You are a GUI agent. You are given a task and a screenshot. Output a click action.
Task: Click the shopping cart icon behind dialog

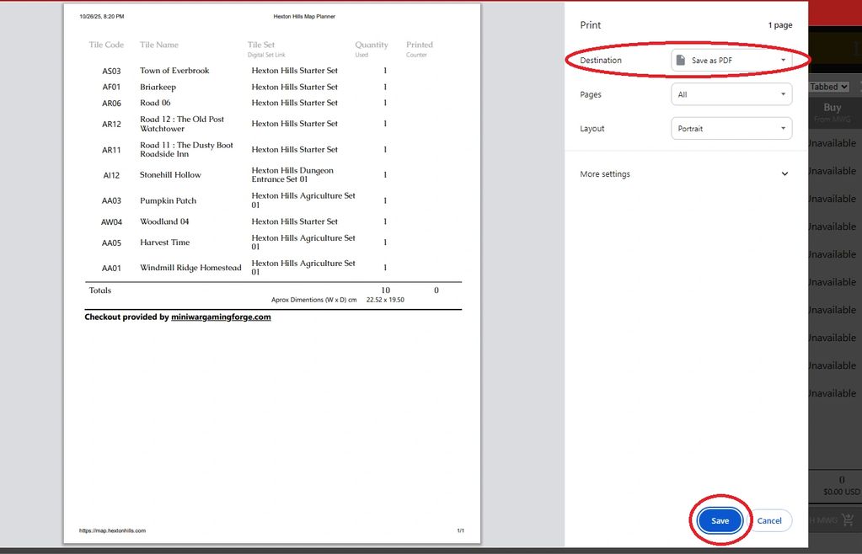847,519
